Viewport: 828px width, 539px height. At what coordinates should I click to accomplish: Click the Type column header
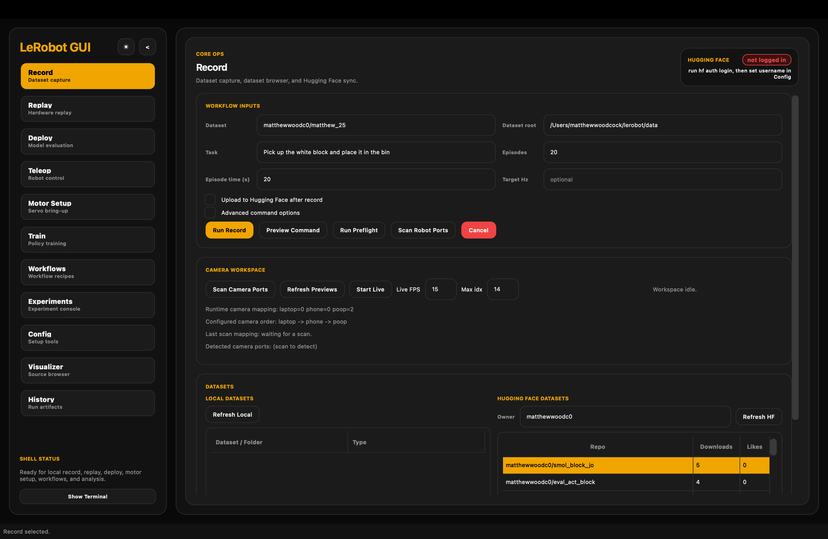coord(416,442)
